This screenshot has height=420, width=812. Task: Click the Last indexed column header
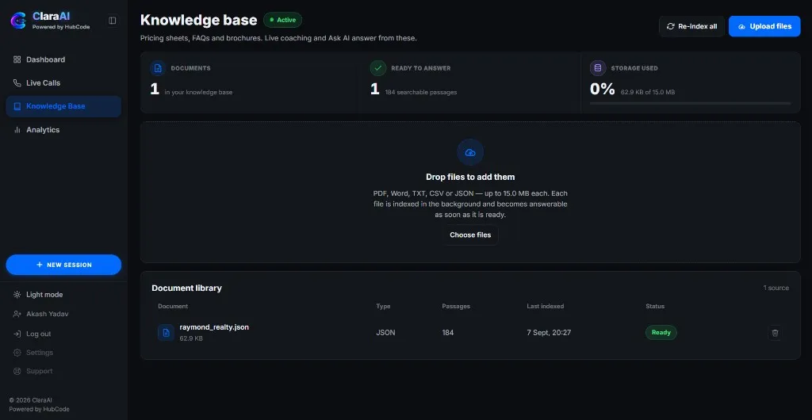click(x=546, y=306)
